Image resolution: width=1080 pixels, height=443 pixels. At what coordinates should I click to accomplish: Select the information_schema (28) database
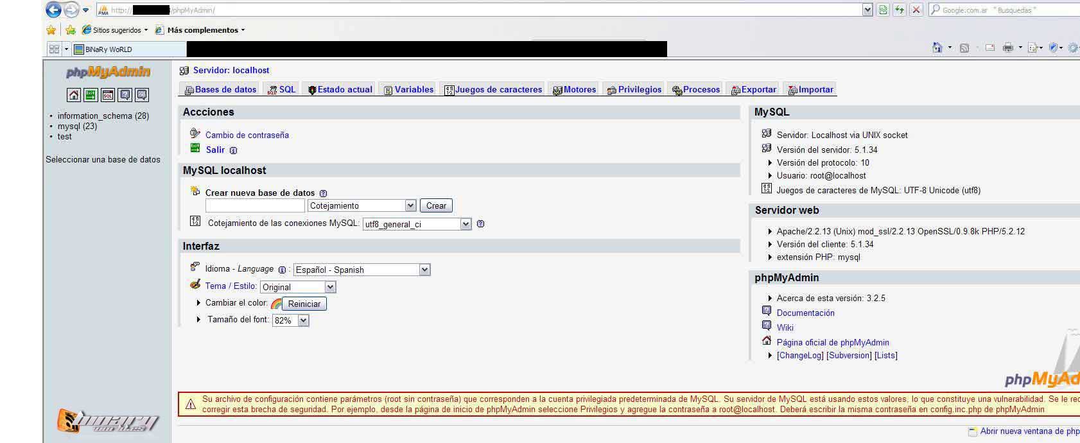pos(103,116)
